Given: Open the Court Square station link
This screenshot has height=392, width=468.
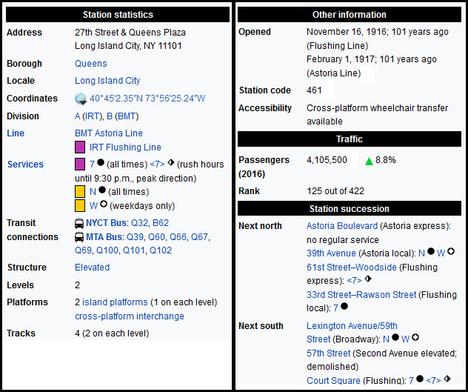Looking at the screenshot, I should point(333,381).
